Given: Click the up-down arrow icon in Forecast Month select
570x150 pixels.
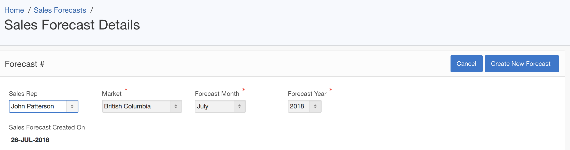Looking at the screenshot, I should point(239,106).
